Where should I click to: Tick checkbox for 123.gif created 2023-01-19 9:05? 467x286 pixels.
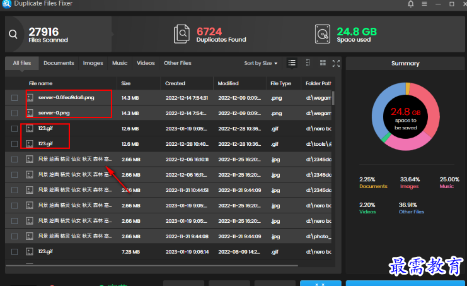(x=14, y=129)
